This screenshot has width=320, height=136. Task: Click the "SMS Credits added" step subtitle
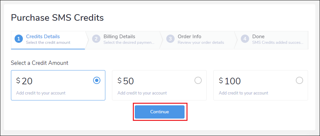point(277,42)
